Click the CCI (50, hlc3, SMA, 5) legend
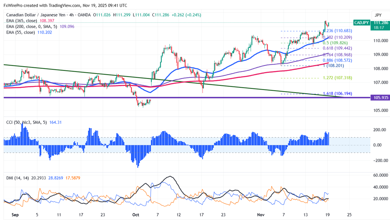 [26, 122]
